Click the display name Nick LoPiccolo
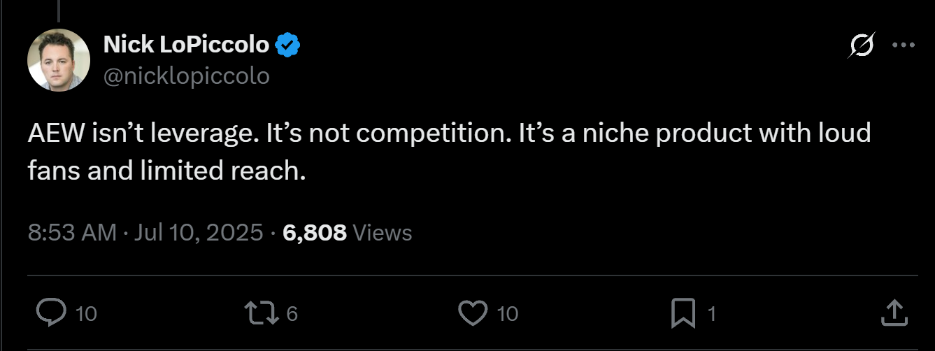The width and height of the screenshot is (935, 351). coord(186,45)
